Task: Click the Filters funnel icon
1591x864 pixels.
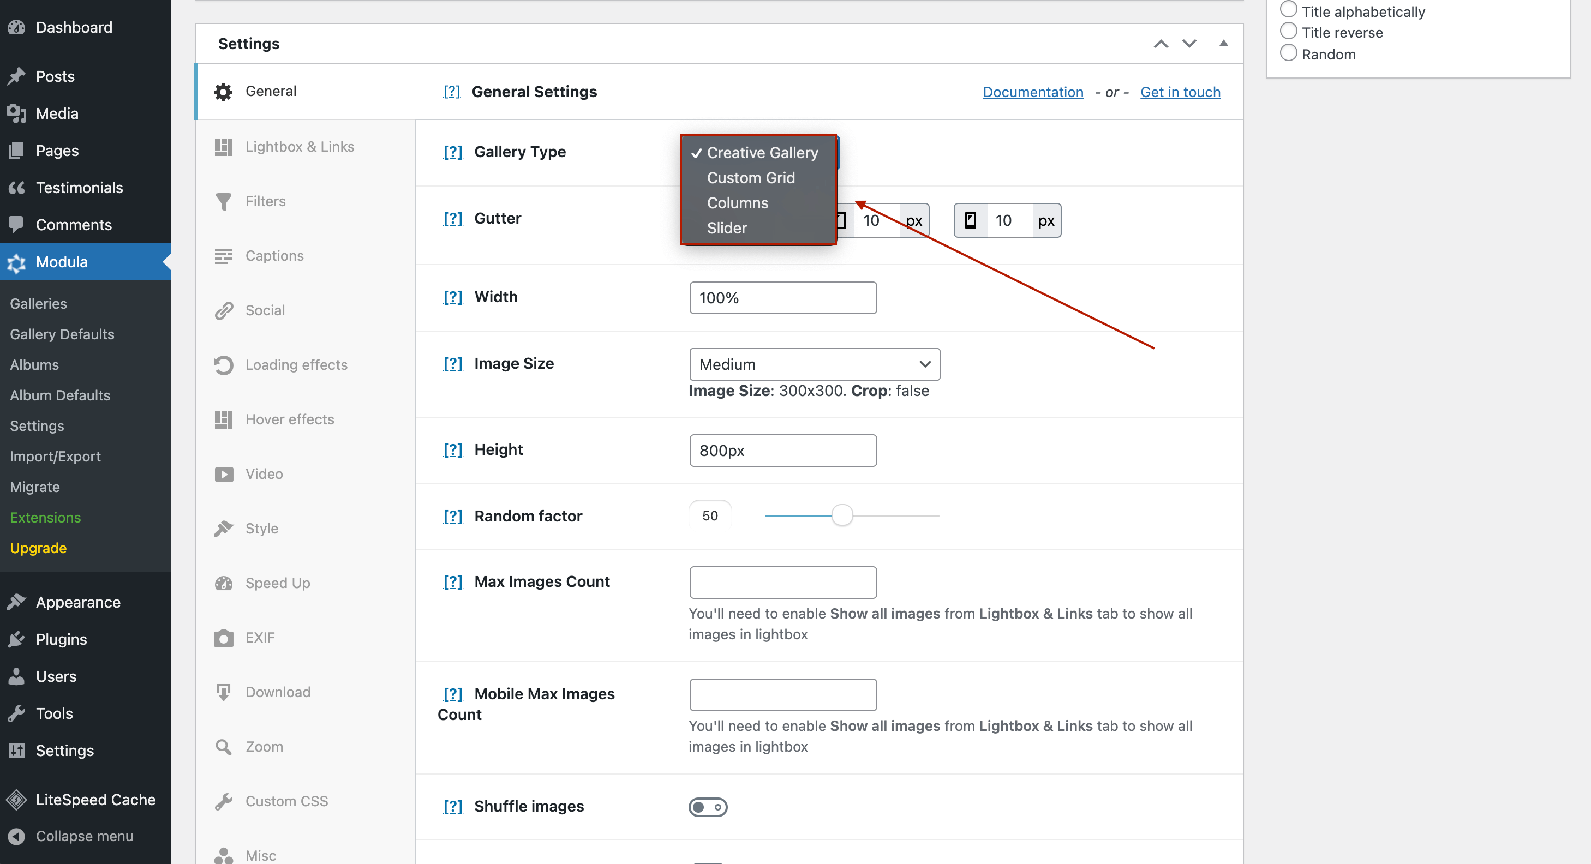Action: [x=223, y=201]
